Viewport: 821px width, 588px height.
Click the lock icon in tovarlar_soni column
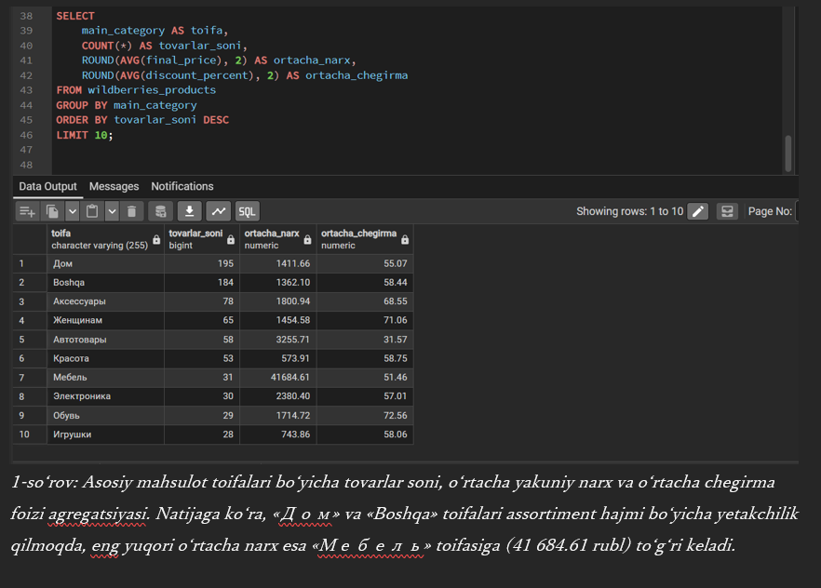coord(231,240)
